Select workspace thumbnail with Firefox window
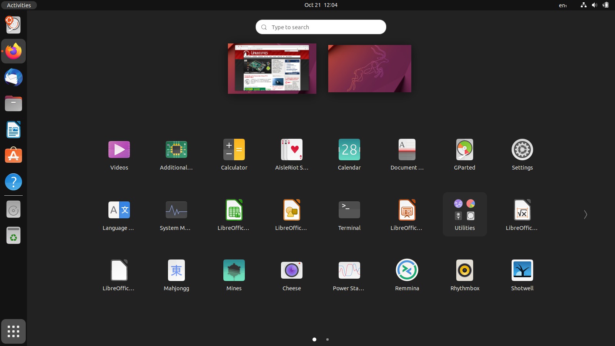This screenshot has height=346, width=615. point(272,68)
